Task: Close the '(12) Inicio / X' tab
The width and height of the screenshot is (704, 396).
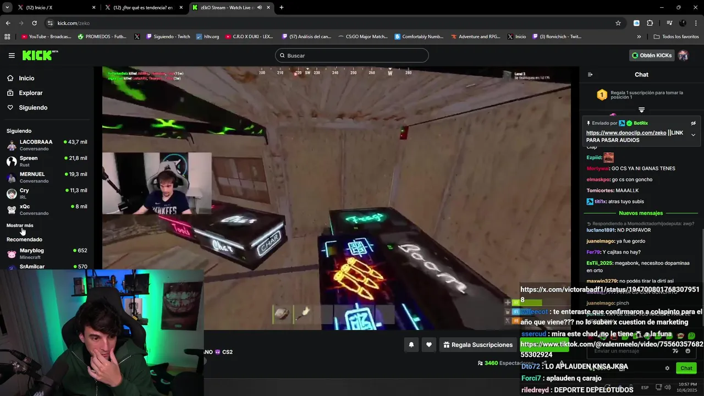Action: click(94, 8)
